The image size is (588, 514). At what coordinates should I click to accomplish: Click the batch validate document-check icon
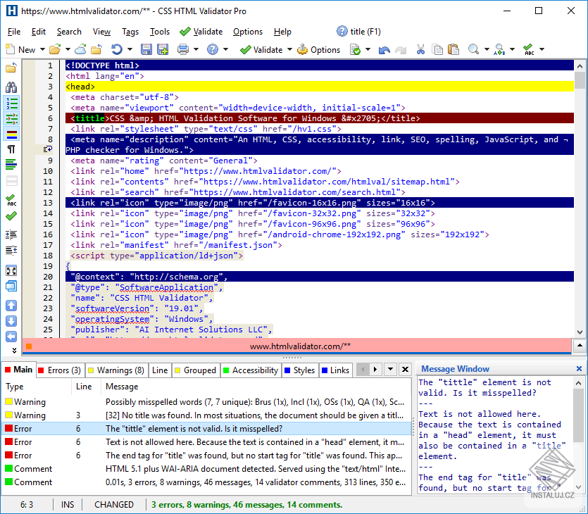(x=355, y=49)
